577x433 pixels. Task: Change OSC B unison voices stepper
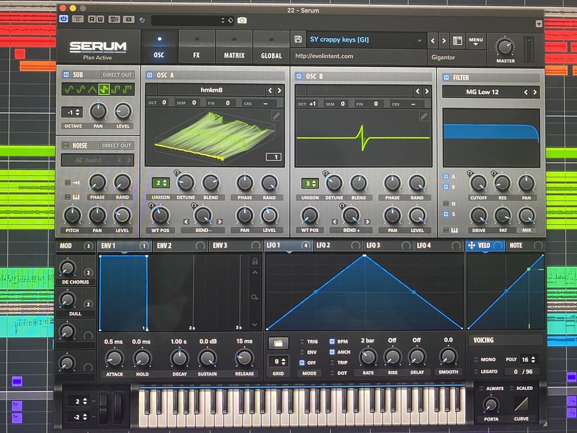[310, 183]
